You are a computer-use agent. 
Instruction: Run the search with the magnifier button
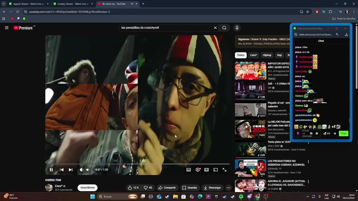point(224,28)
